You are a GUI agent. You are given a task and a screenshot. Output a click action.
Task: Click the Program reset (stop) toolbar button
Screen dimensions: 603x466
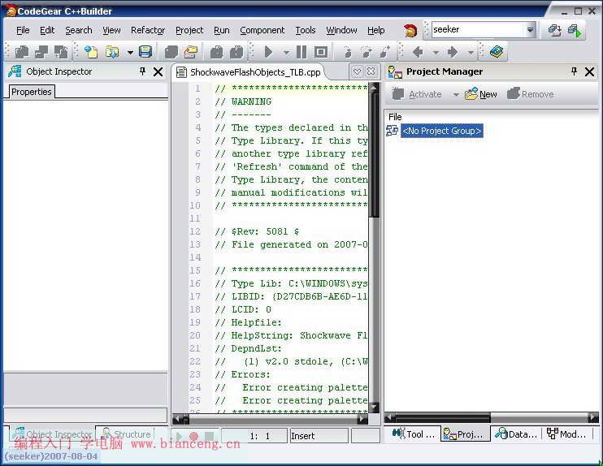pyautogui.click(x=321, y=52)
